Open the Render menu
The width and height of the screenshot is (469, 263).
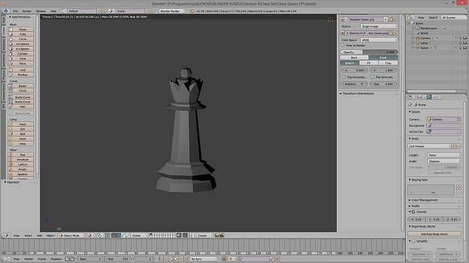click(27, 11)
